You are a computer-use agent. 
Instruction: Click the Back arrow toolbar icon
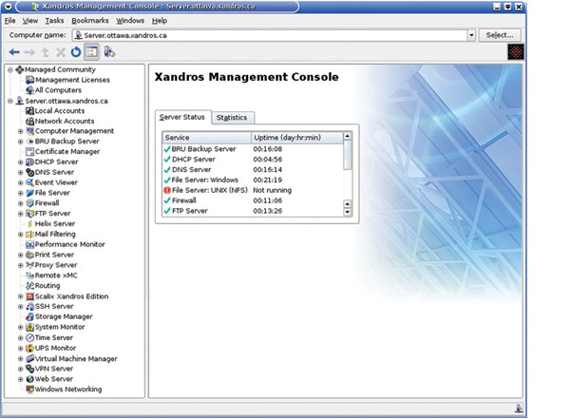13,52
